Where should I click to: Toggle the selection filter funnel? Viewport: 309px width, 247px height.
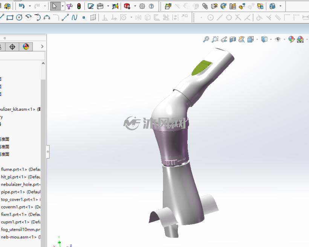pos(69,6)
